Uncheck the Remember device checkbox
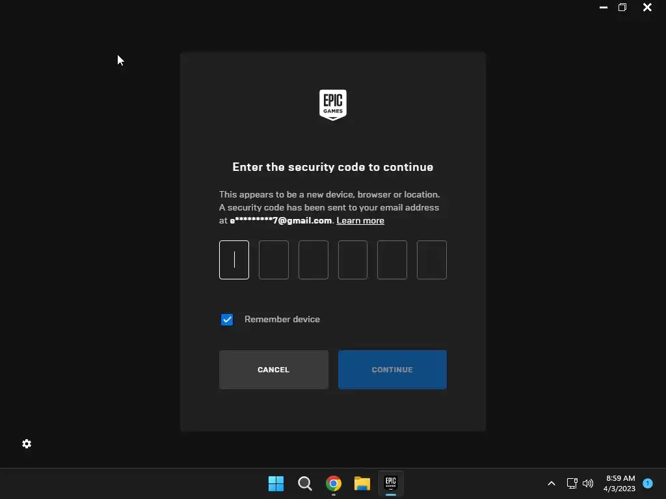This screenshot has width=666, height=499. pyautogui.click(x=227, y=320)
